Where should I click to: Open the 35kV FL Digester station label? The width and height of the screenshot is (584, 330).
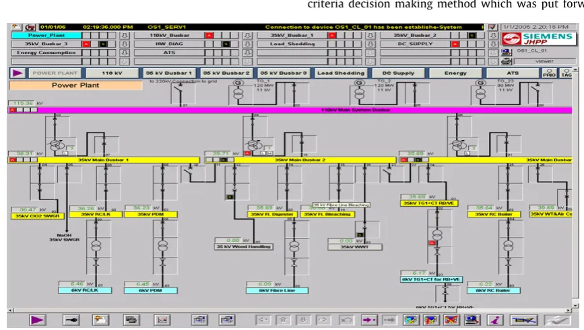[x=272, y=214]
